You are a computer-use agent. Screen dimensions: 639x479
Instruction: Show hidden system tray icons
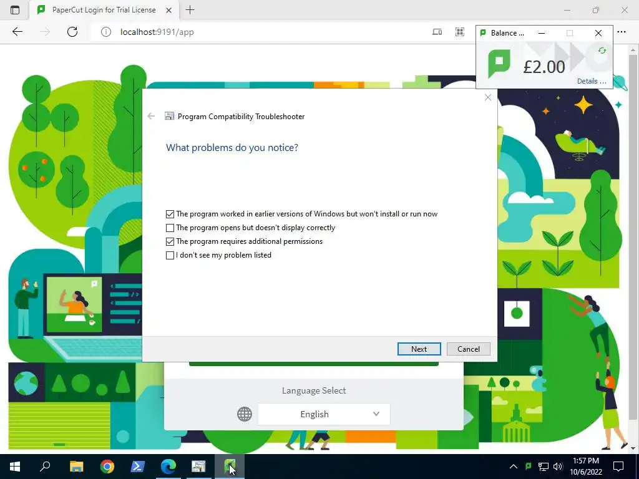pyautogui.click(x=514, y=467)
